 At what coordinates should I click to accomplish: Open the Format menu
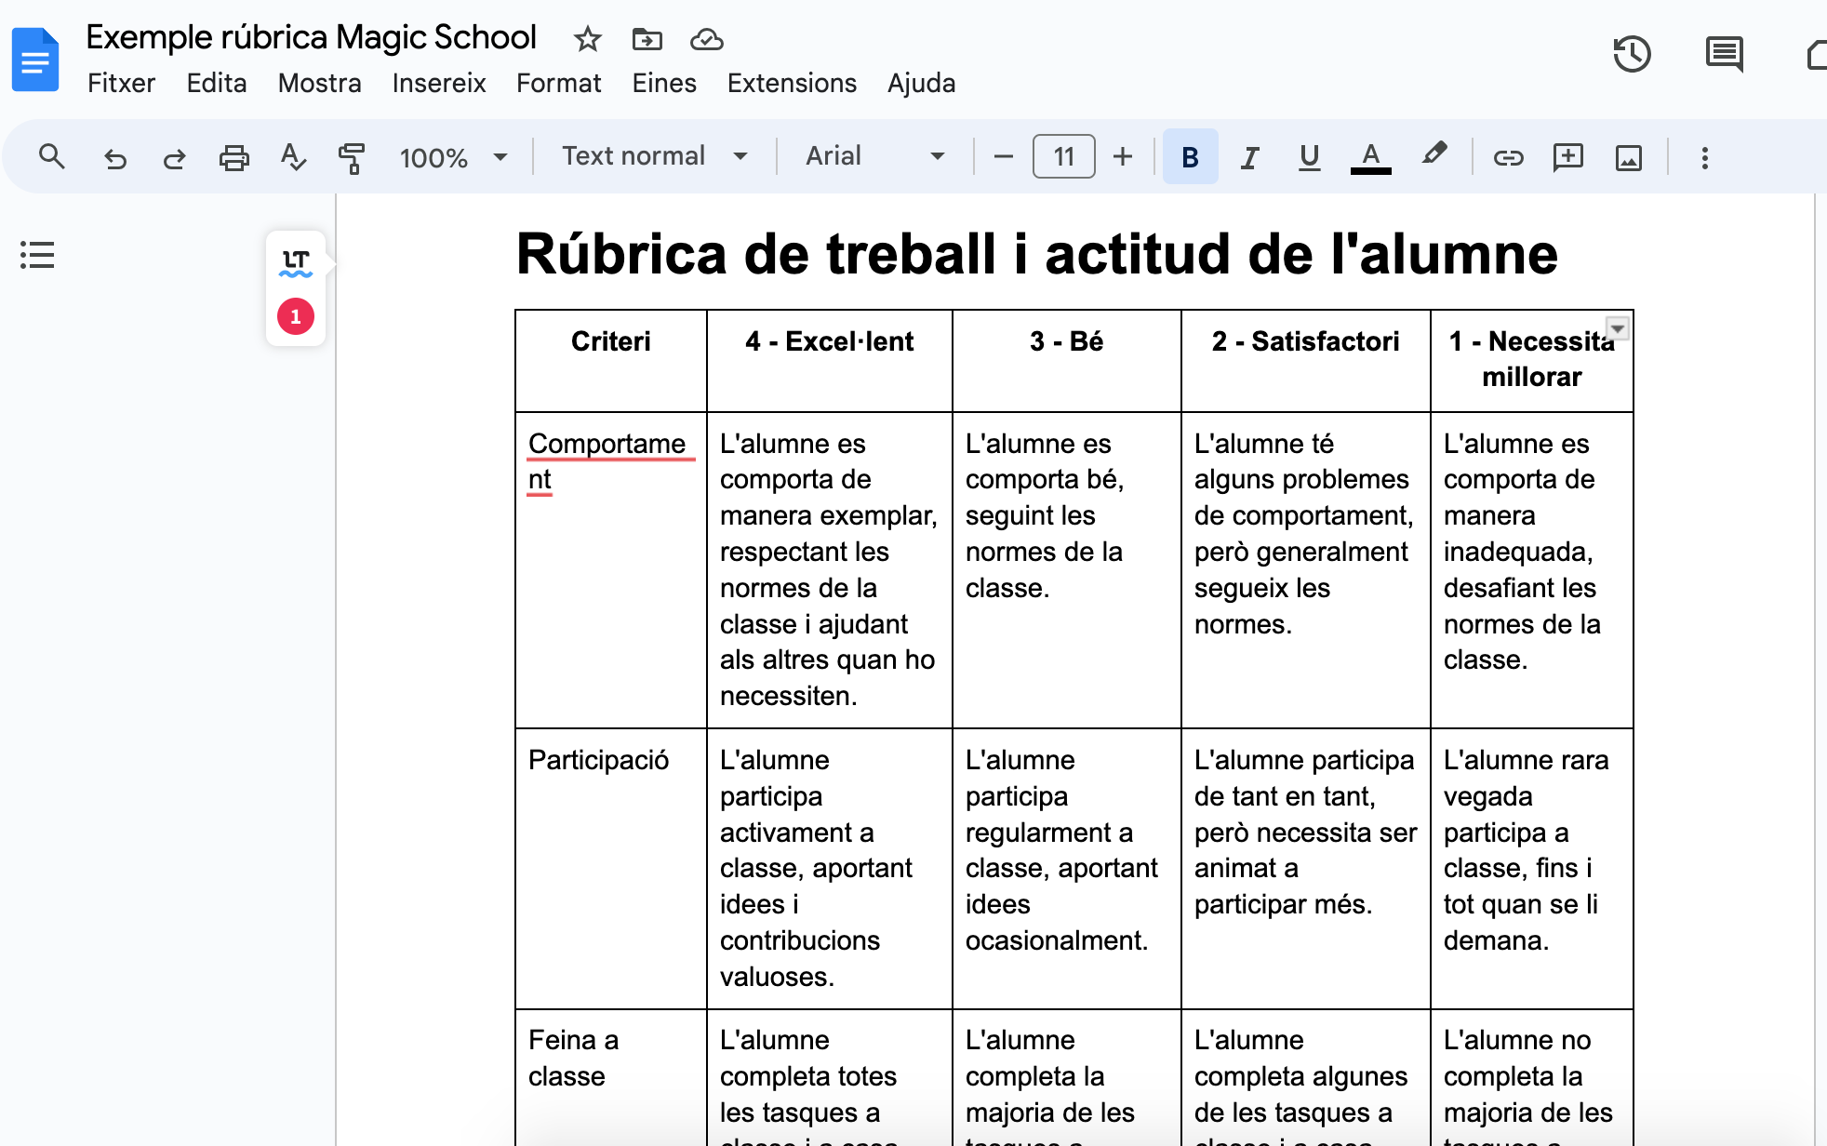tap(558, 83)
